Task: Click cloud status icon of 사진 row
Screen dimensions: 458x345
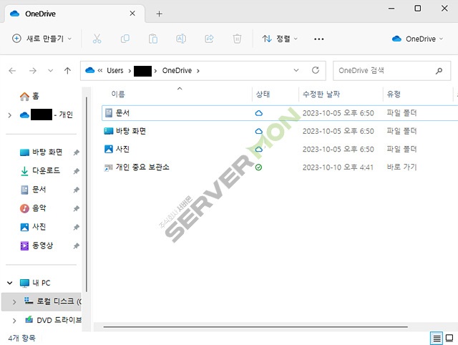Action: 259,150
